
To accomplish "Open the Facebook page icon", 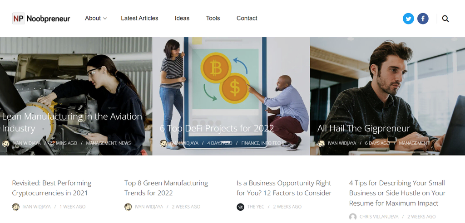I will pos(423,19).
